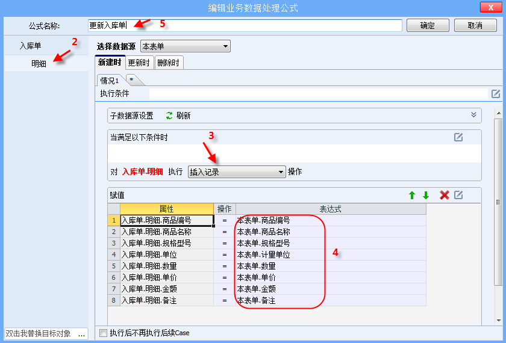Click expression cell 本表单.计量单位
The image size is (506, 343).
click(x=331, y=255)
